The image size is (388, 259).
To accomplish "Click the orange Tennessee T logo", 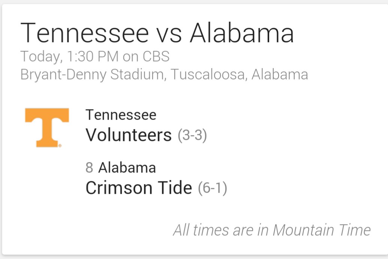I will click(x=47, y=127).
